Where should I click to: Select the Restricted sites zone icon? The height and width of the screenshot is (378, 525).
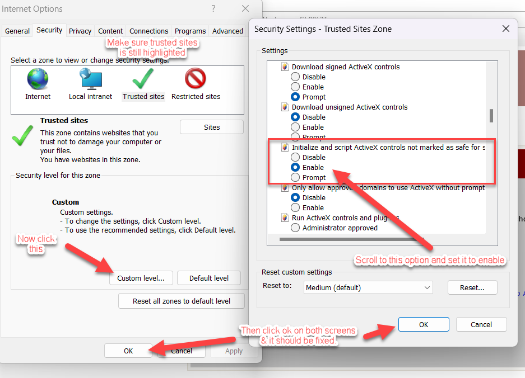pos(196,80)
